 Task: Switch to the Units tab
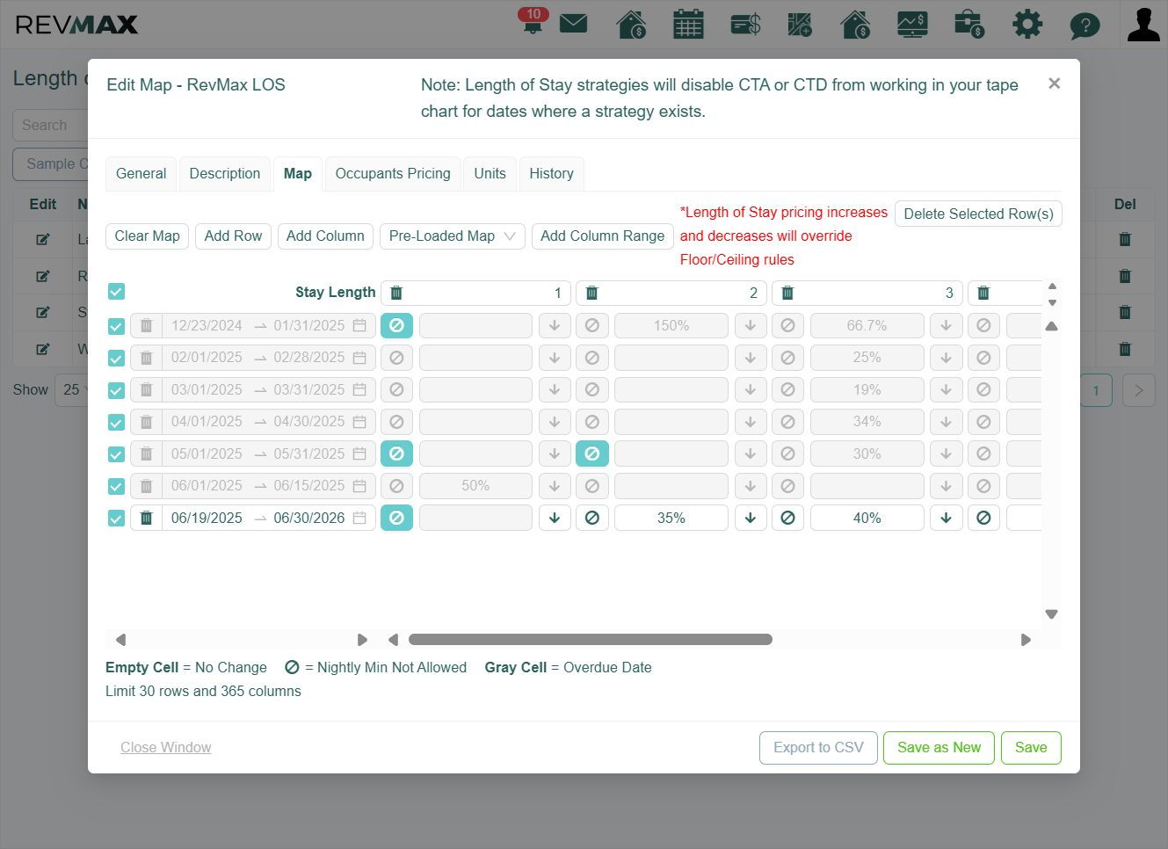coord(490,174)
